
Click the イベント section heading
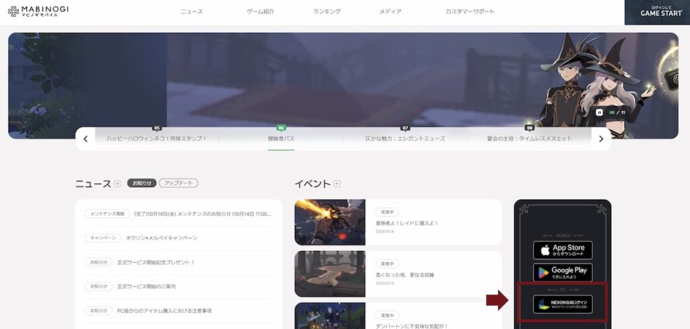313,184
